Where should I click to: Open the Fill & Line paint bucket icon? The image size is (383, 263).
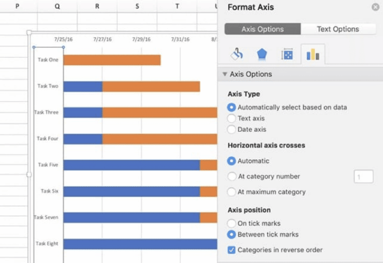[237, 54]
